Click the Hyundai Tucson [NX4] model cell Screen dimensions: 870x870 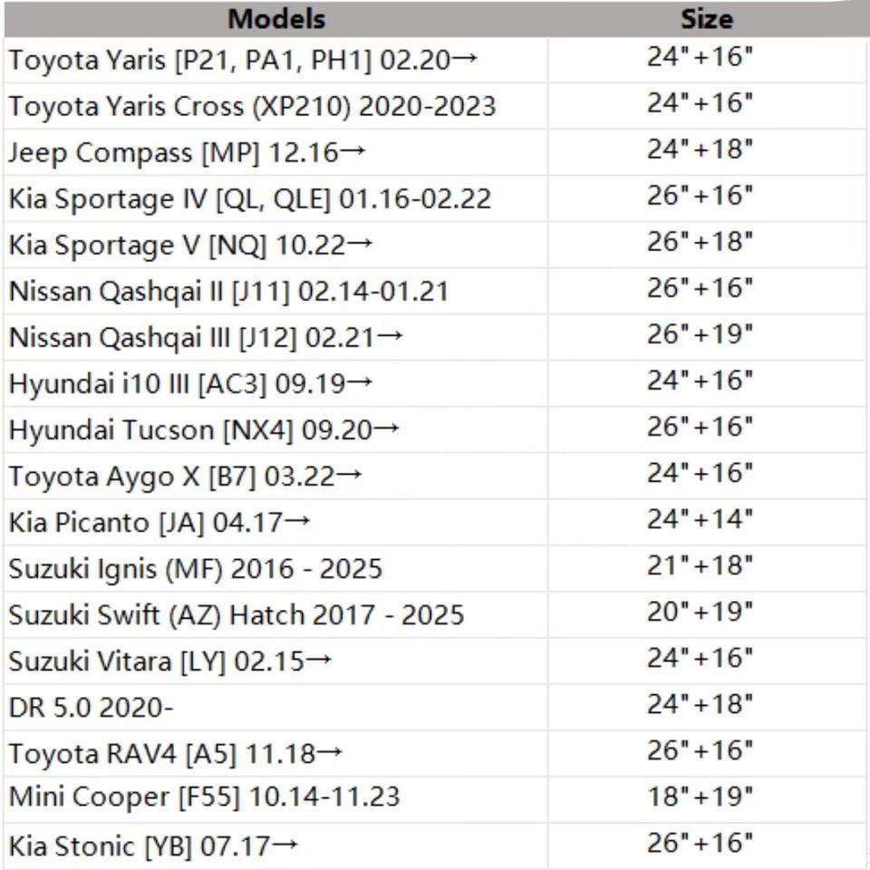[204, 430]
